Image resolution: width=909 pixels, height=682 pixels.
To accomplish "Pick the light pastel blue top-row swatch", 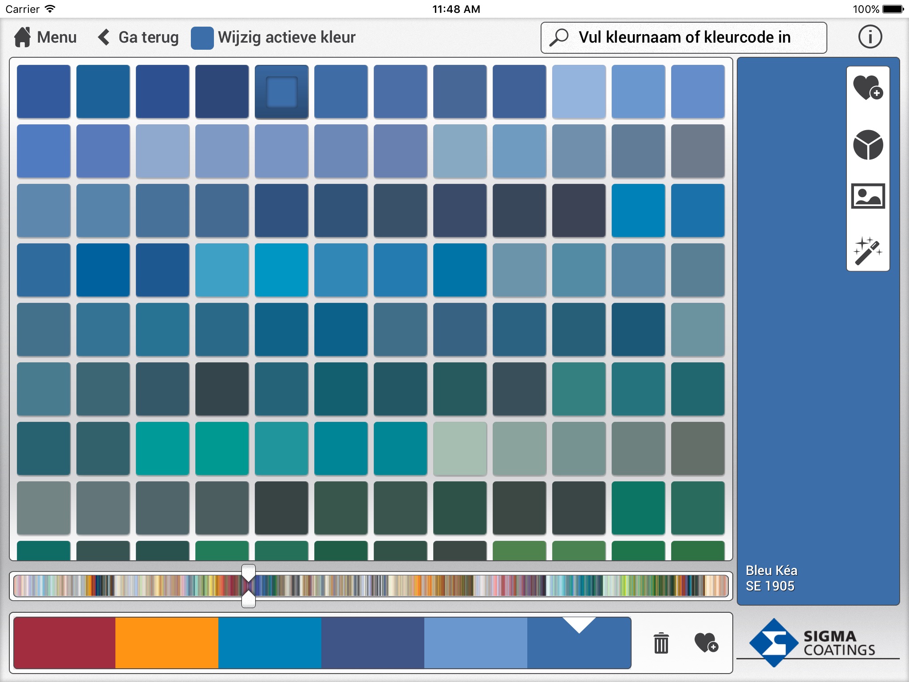I will coord(579,92).
